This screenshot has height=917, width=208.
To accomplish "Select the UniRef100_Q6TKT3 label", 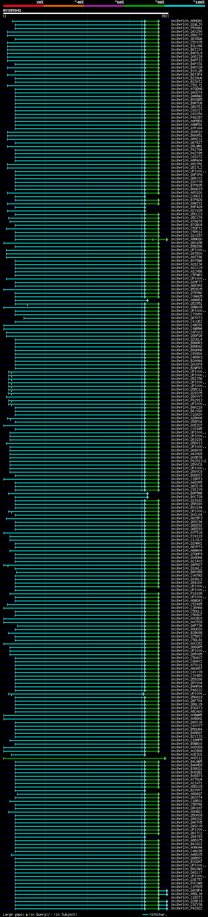I will (187, 318).
